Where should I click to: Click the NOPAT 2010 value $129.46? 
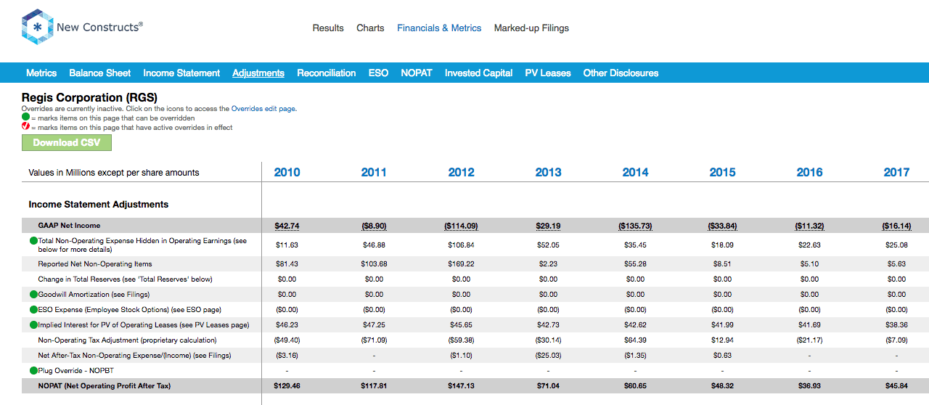point(287,386)
